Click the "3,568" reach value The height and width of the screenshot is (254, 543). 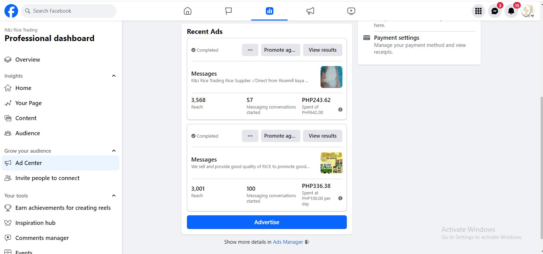click(x=199, y=100)
